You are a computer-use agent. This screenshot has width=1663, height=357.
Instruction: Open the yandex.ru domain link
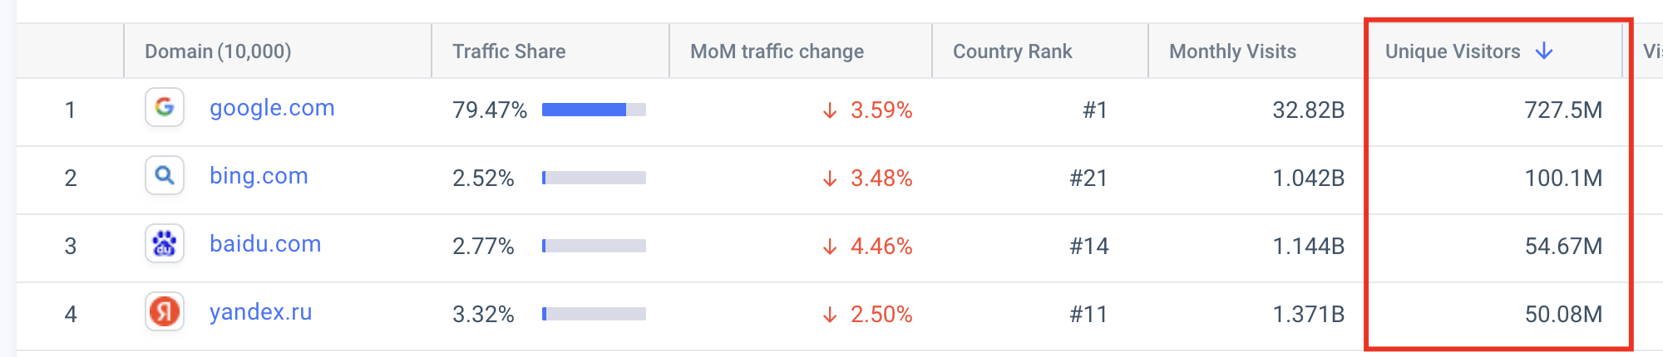pyautogui.click(x=261, y=312)
